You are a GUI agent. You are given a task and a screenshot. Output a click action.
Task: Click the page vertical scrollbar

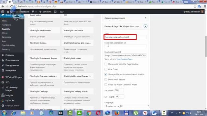click(206, 46)
